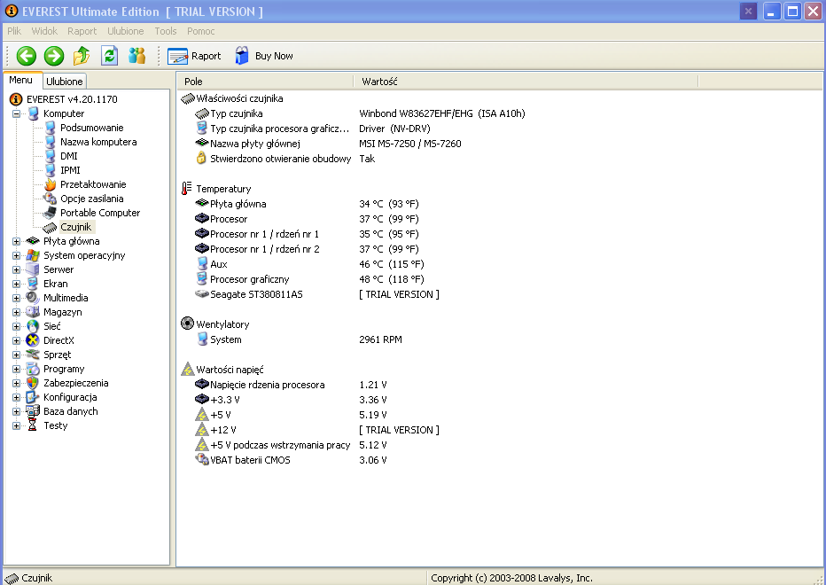The width and height of the screenshot is (826, 585).
Task: Click the Opcje zasilania icon
Action: click(x=50, y=199)
